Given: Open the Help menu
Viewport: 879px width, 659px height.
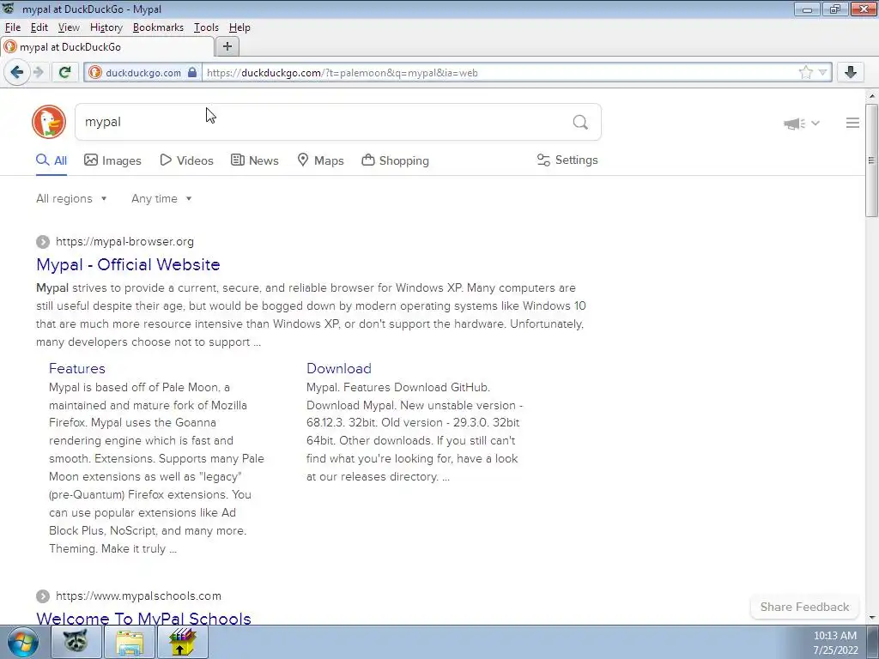Looking at the screenshot, I should coord(239,27).
